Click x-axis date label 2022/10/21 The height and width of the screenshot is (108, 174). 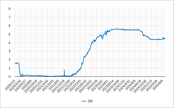85,86
